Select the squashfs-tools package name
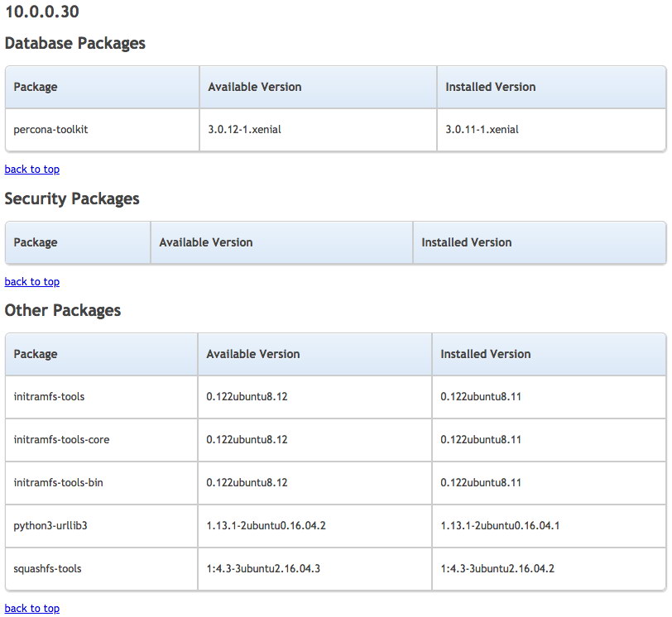Image resolution: width=672 pixels, height=617 pixels. 47,569
